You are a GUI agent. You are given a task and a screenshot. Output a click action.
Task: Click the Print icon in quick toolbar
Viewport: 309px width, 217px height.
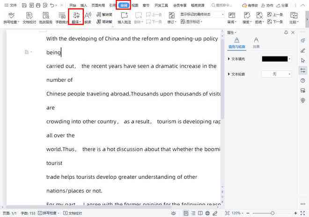point(38,5)
